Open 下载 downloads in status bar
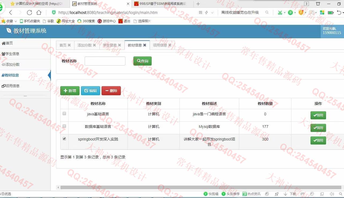 click(x=290, y=194)
